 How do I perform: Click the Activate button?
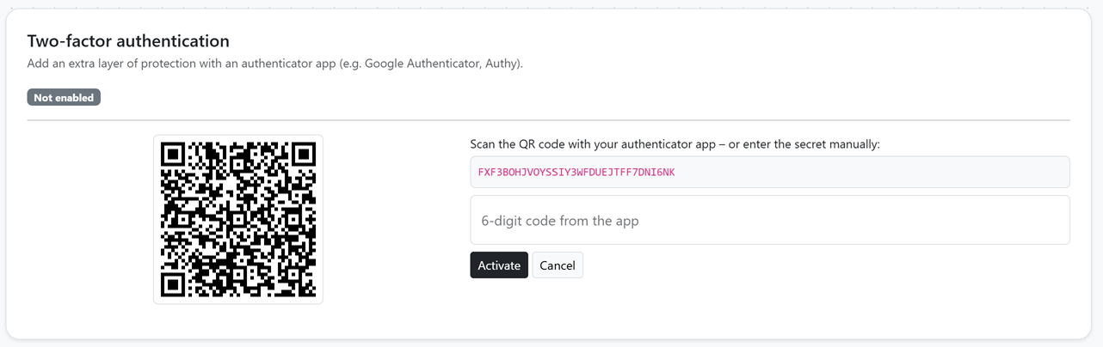click(499, 265)
